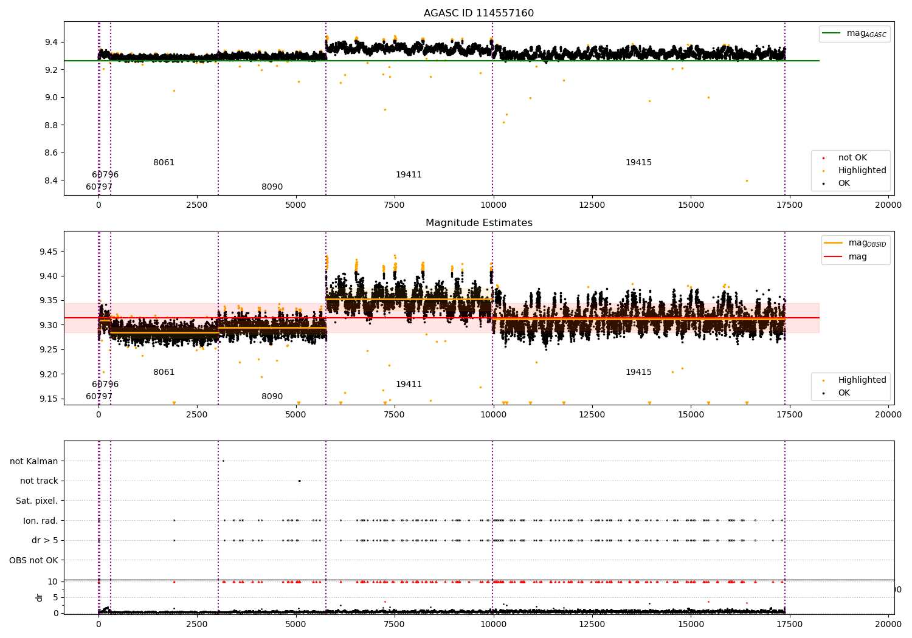
Task: Click x-axis tick 12500 in Magnitude Estimates plot
Action: click(x=592, y=415)
